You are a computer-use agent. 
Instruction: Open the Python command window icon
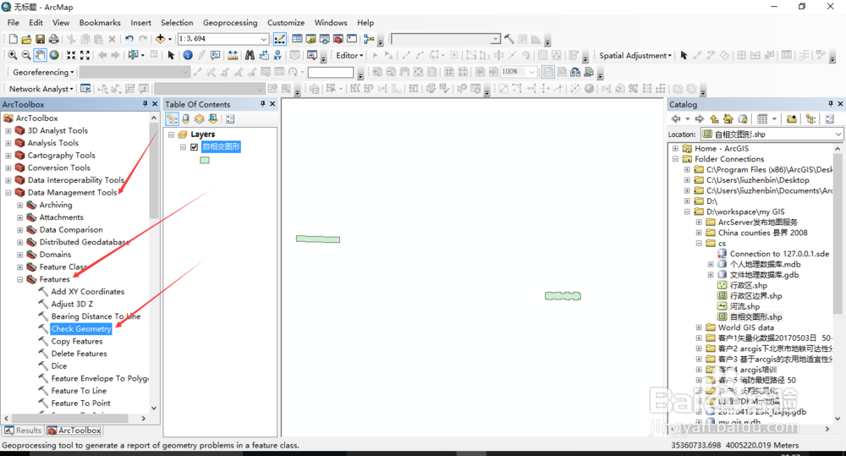(x=352, y=39)
